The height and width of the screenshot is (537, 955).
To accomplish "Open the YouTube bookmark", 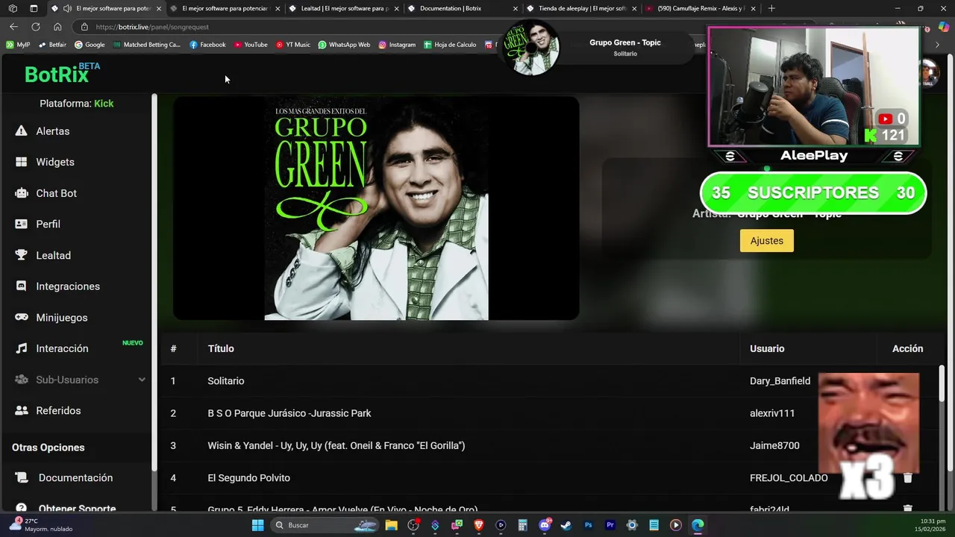I will pyautogui.click(x=250, y=45).
